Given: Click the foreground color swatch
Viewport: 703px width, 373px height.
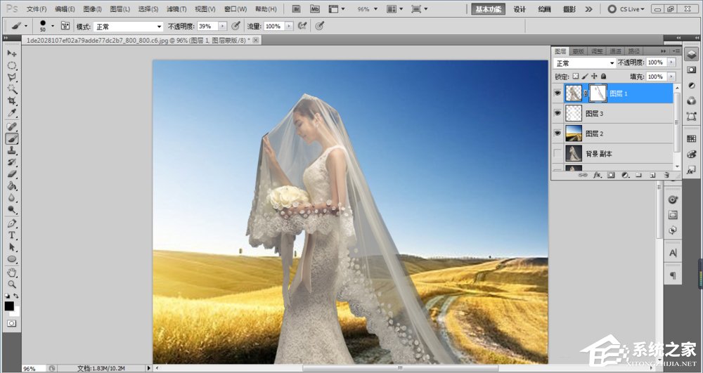Looking at the screenshot, I should pos(9,306).
